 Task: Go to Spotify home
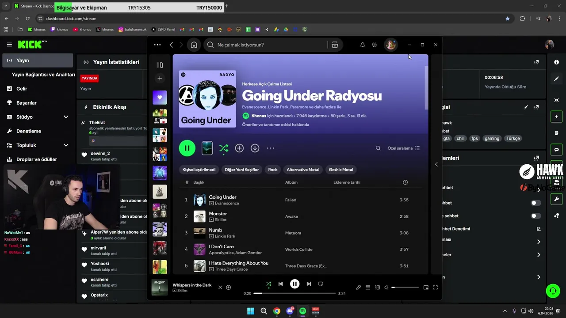[x=194, y=45]
